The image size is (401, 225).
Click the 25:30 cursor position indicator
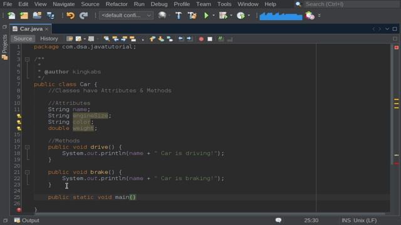pos(311,221)
